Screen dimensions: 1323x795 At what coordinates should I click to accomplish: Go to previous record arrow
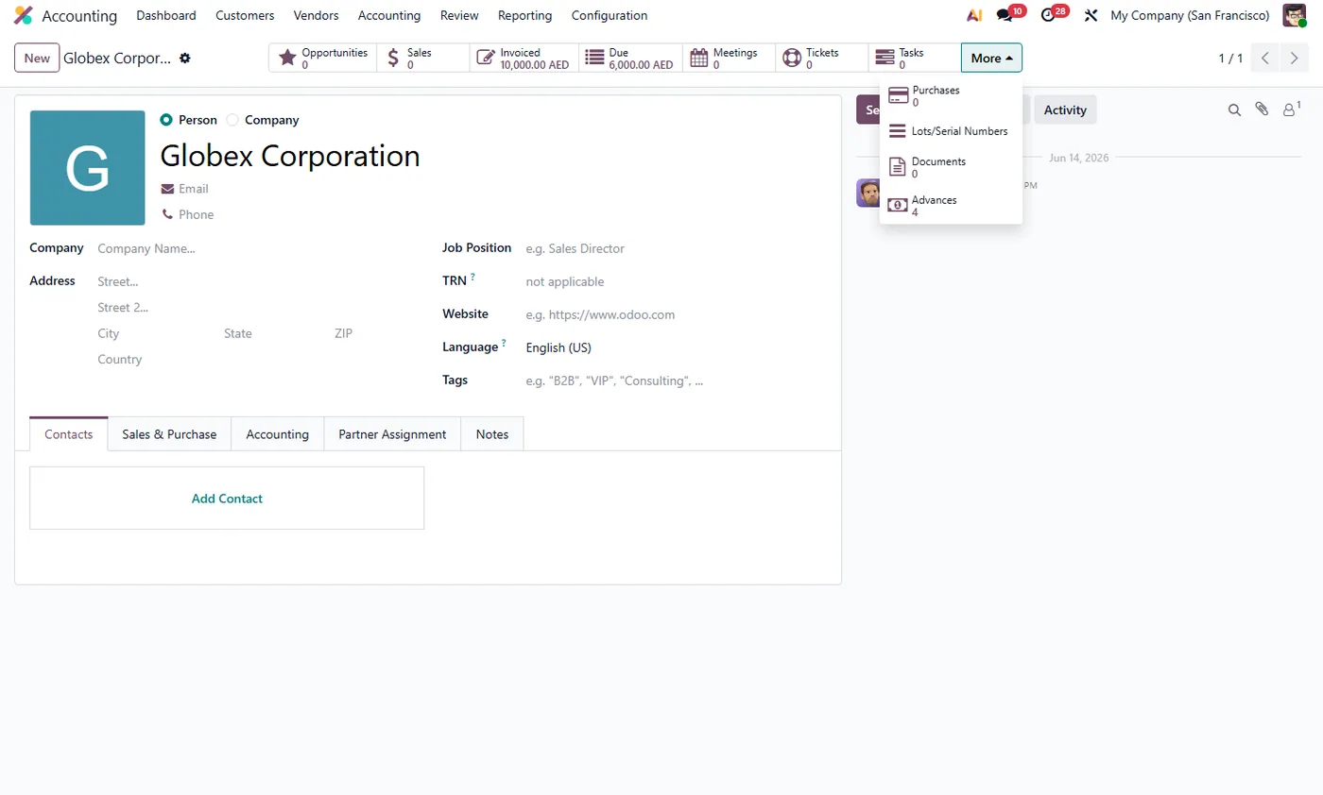[x=1265, y=59]
